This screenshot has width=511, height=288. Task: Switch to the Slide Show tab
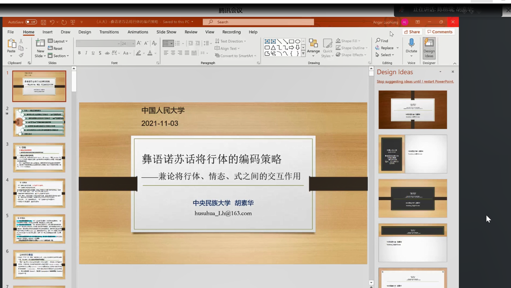point(166,32)
